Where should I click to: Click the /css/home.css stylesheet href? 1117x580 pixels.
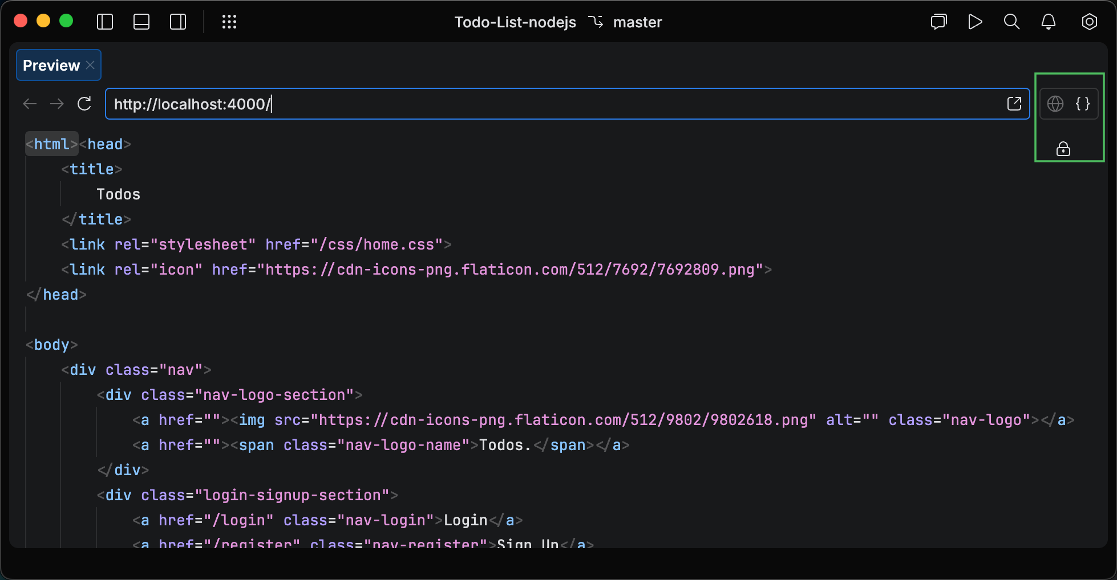(x=381, y=244)
